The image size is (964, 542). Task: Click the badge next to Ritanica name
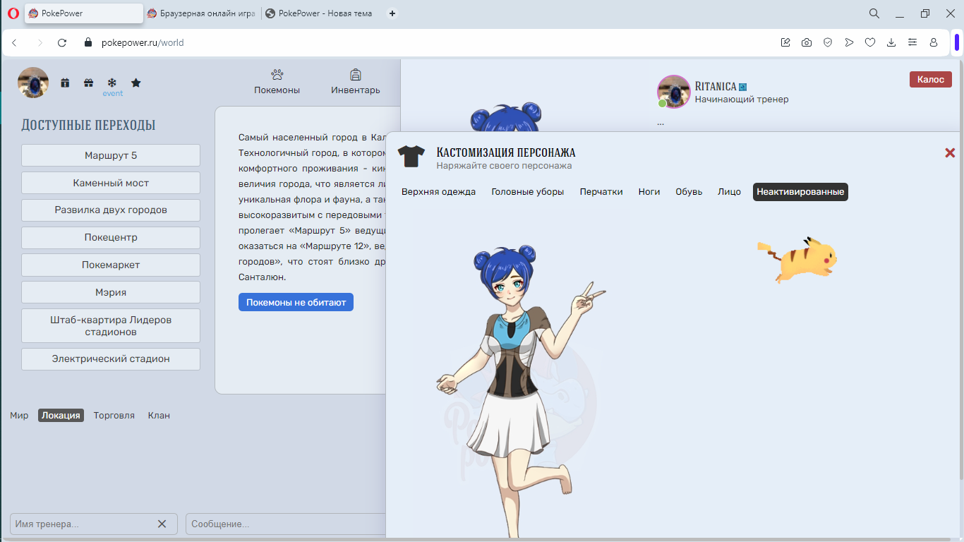click(x=742, y=87)
